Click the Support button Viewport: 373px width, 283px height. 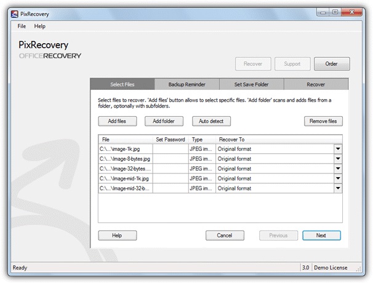coord(292,64)
